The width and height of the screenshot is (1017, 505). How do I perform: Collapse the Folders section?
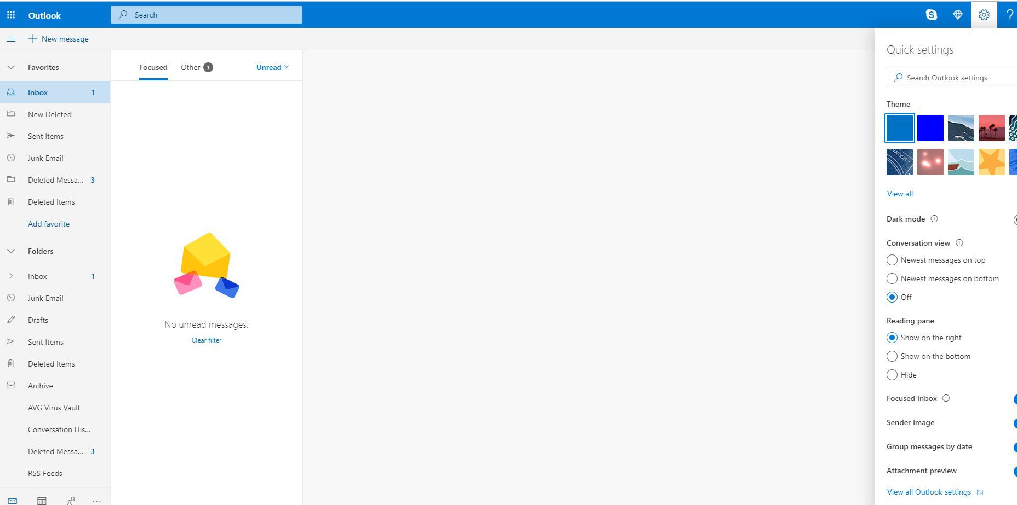click(x=10, y=251)
